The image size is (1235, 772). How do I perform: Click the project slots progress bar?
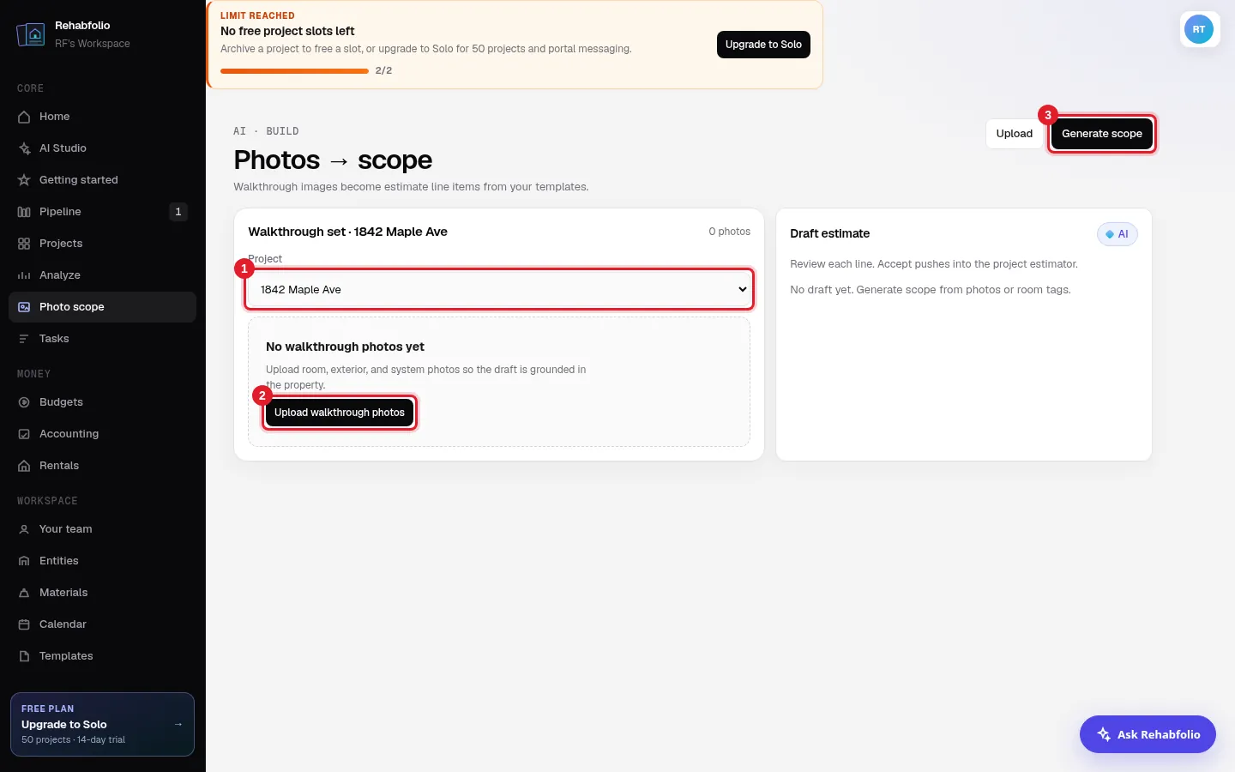pos(294,71)
